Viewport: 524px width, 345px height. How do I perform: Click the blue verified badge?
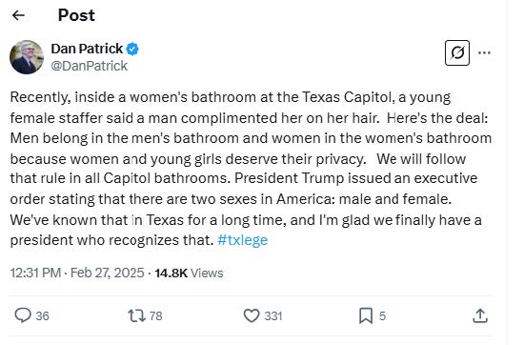pyautogui.click(x=132, y=50)
